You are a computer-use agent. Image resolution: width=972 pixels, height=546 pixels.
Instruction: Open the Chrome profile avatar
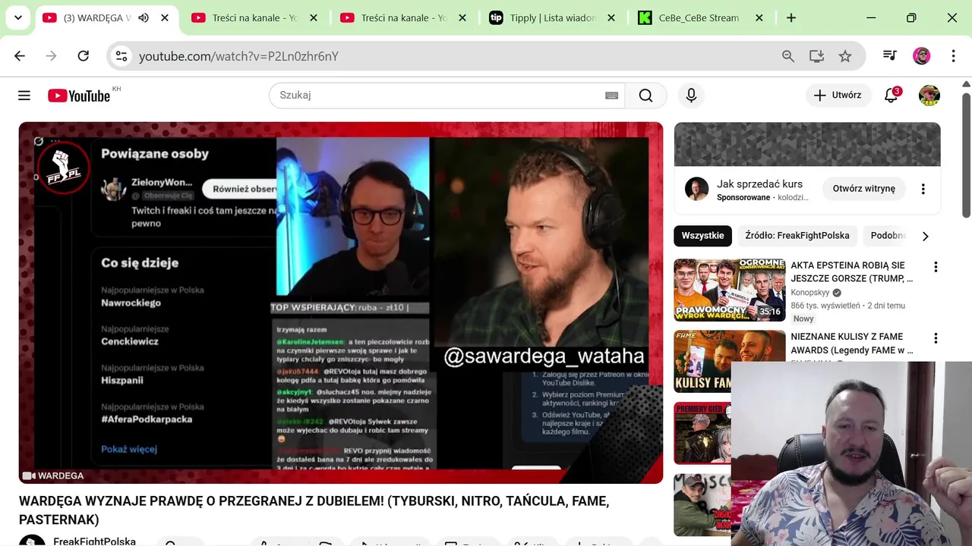(922, 56)
